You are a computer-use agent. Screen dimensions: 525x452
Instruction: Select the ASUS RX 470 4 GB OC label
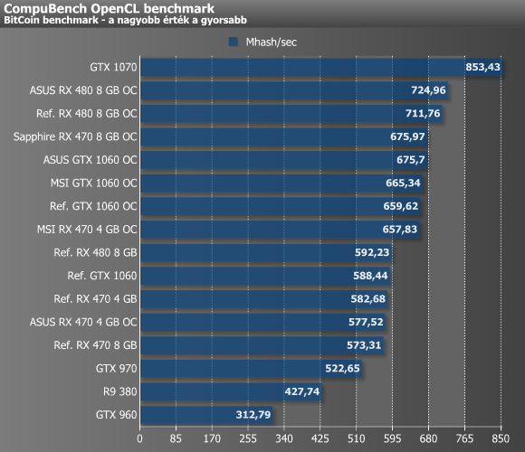pyautogui.click(x=83, y=322)
